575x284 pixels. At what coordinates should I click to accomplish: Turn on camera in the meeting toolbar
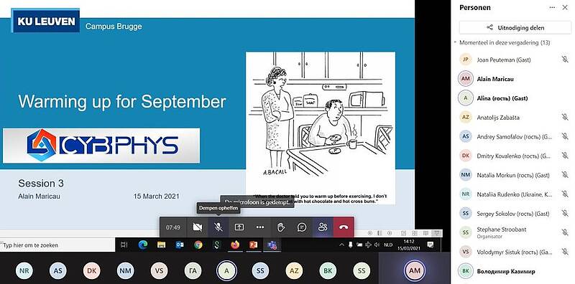click(x=197, y=227)
